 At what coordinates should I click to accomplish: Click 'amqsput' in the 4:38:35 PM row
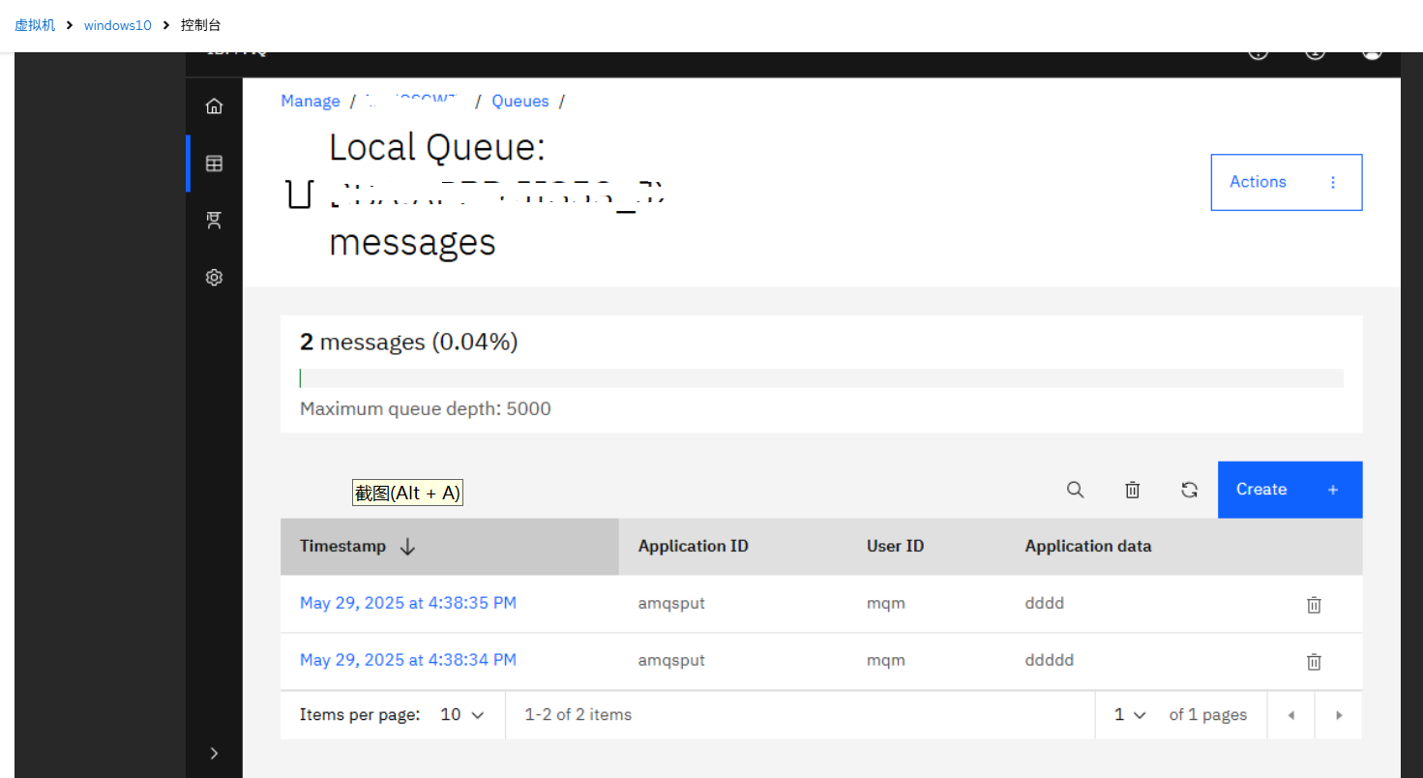click(671, 603)
